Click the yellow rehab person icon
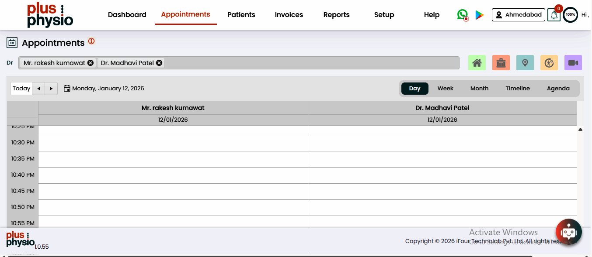 pos(549,63)
